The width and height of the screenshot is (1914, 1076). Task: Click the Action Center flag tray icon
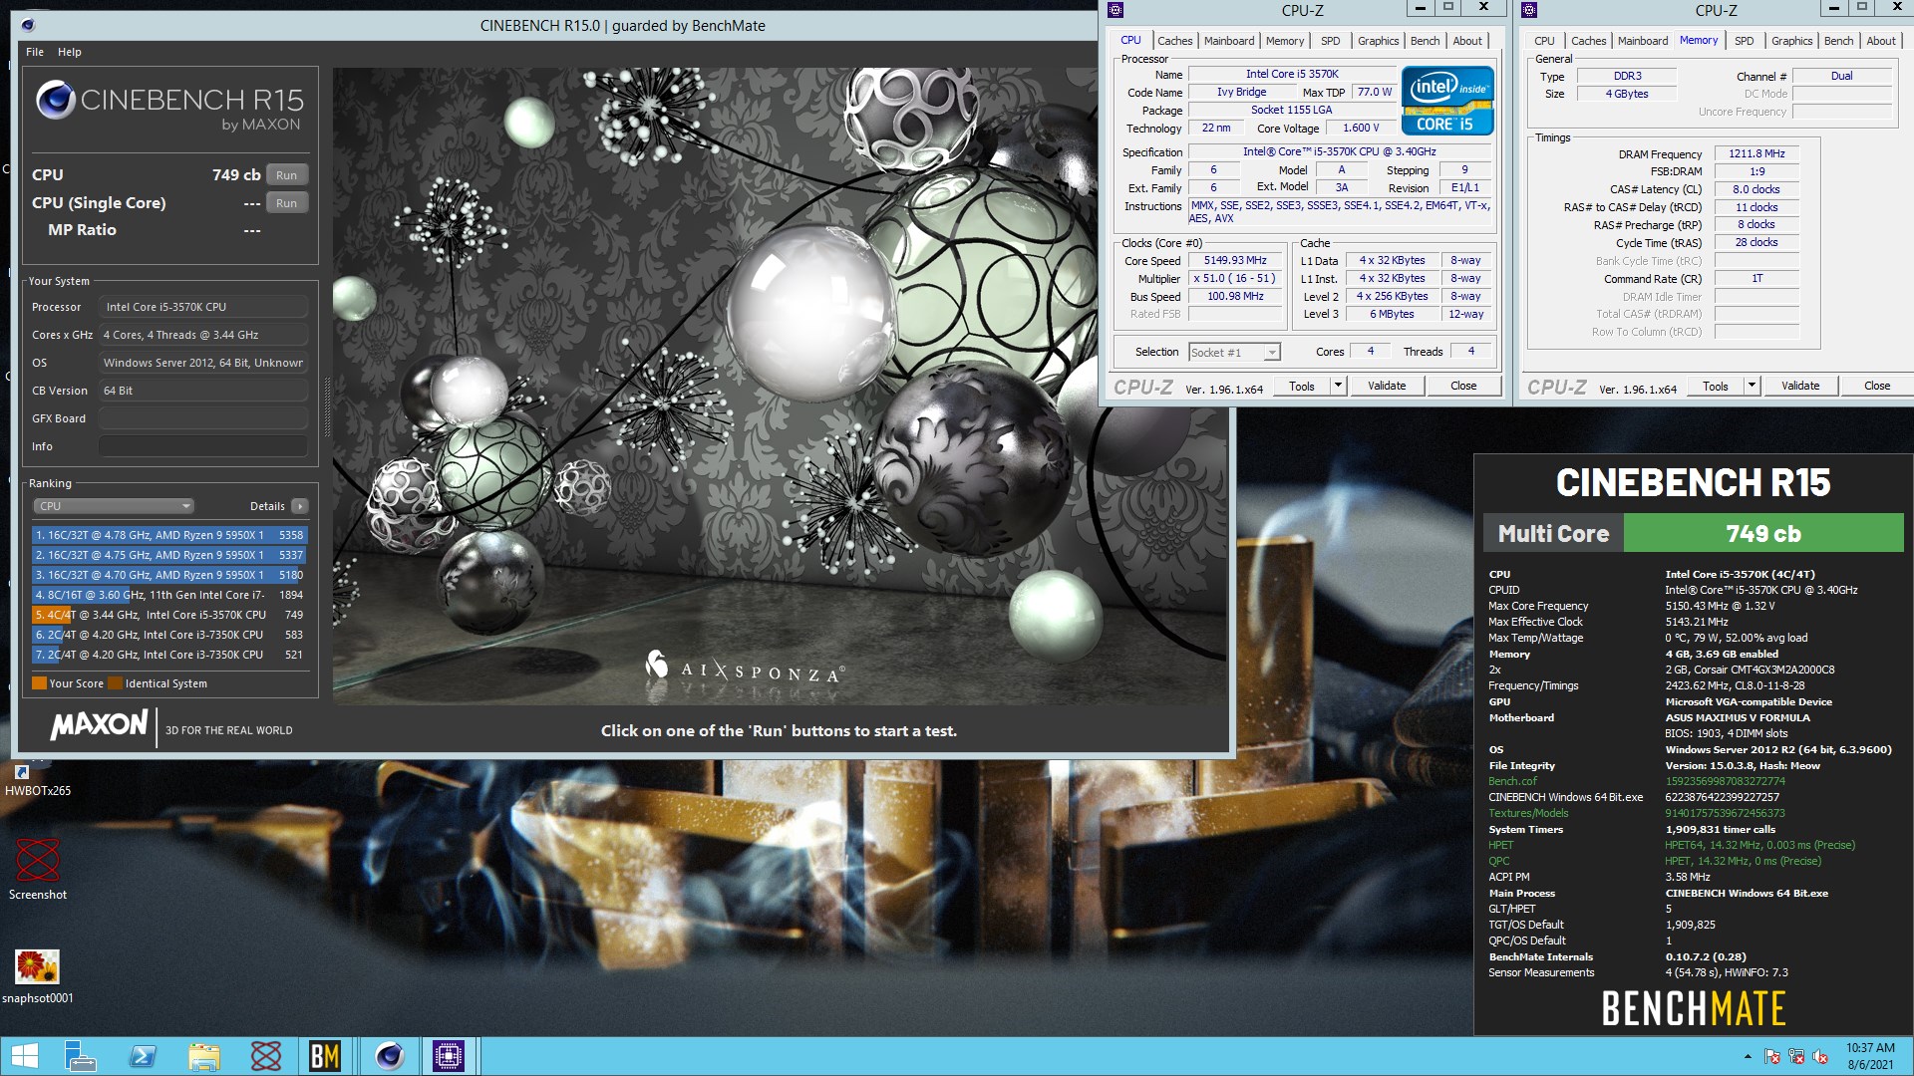click(1772, 1057)
